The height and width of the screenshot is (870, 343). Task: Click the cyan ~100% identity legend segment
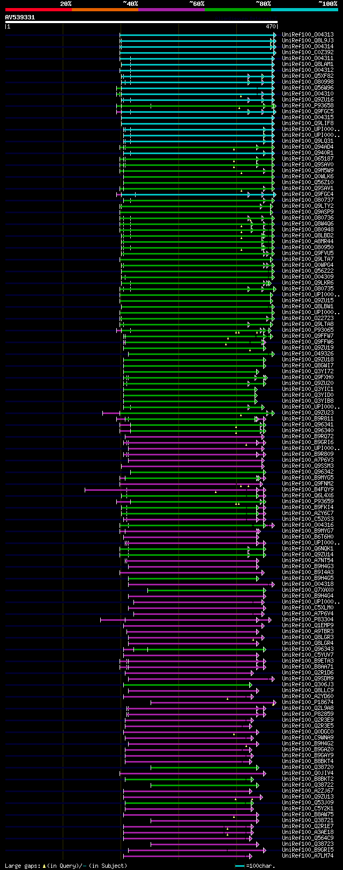click(304, 10)
